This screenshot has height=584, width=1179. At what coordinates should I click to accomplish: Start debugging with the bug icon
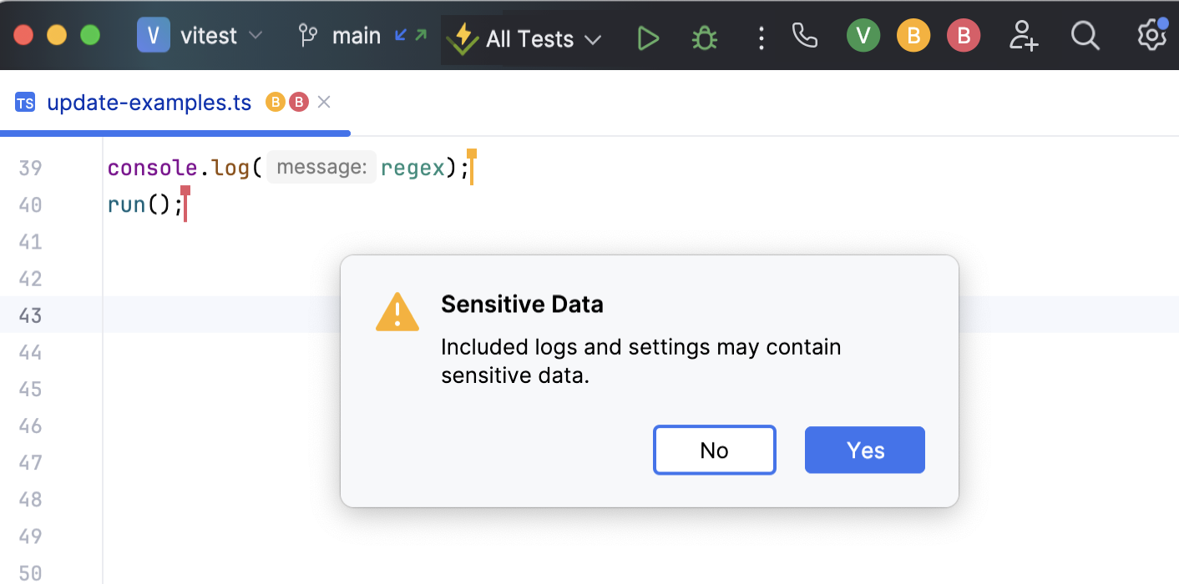point(705,38)
